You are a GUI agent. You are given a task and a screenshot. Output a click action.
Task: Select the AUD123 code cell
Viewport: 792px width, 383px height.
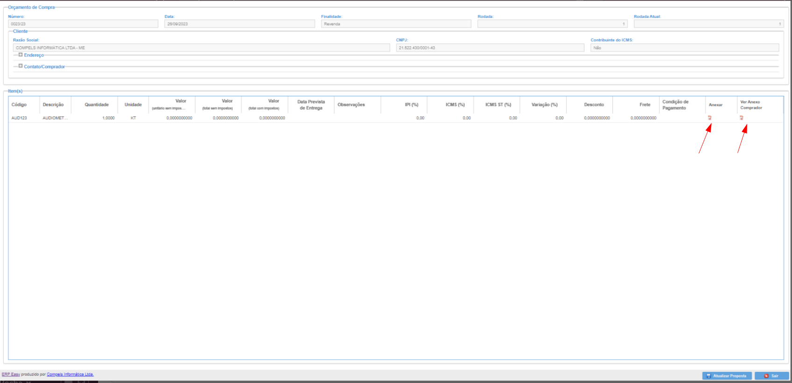point(19,118)
